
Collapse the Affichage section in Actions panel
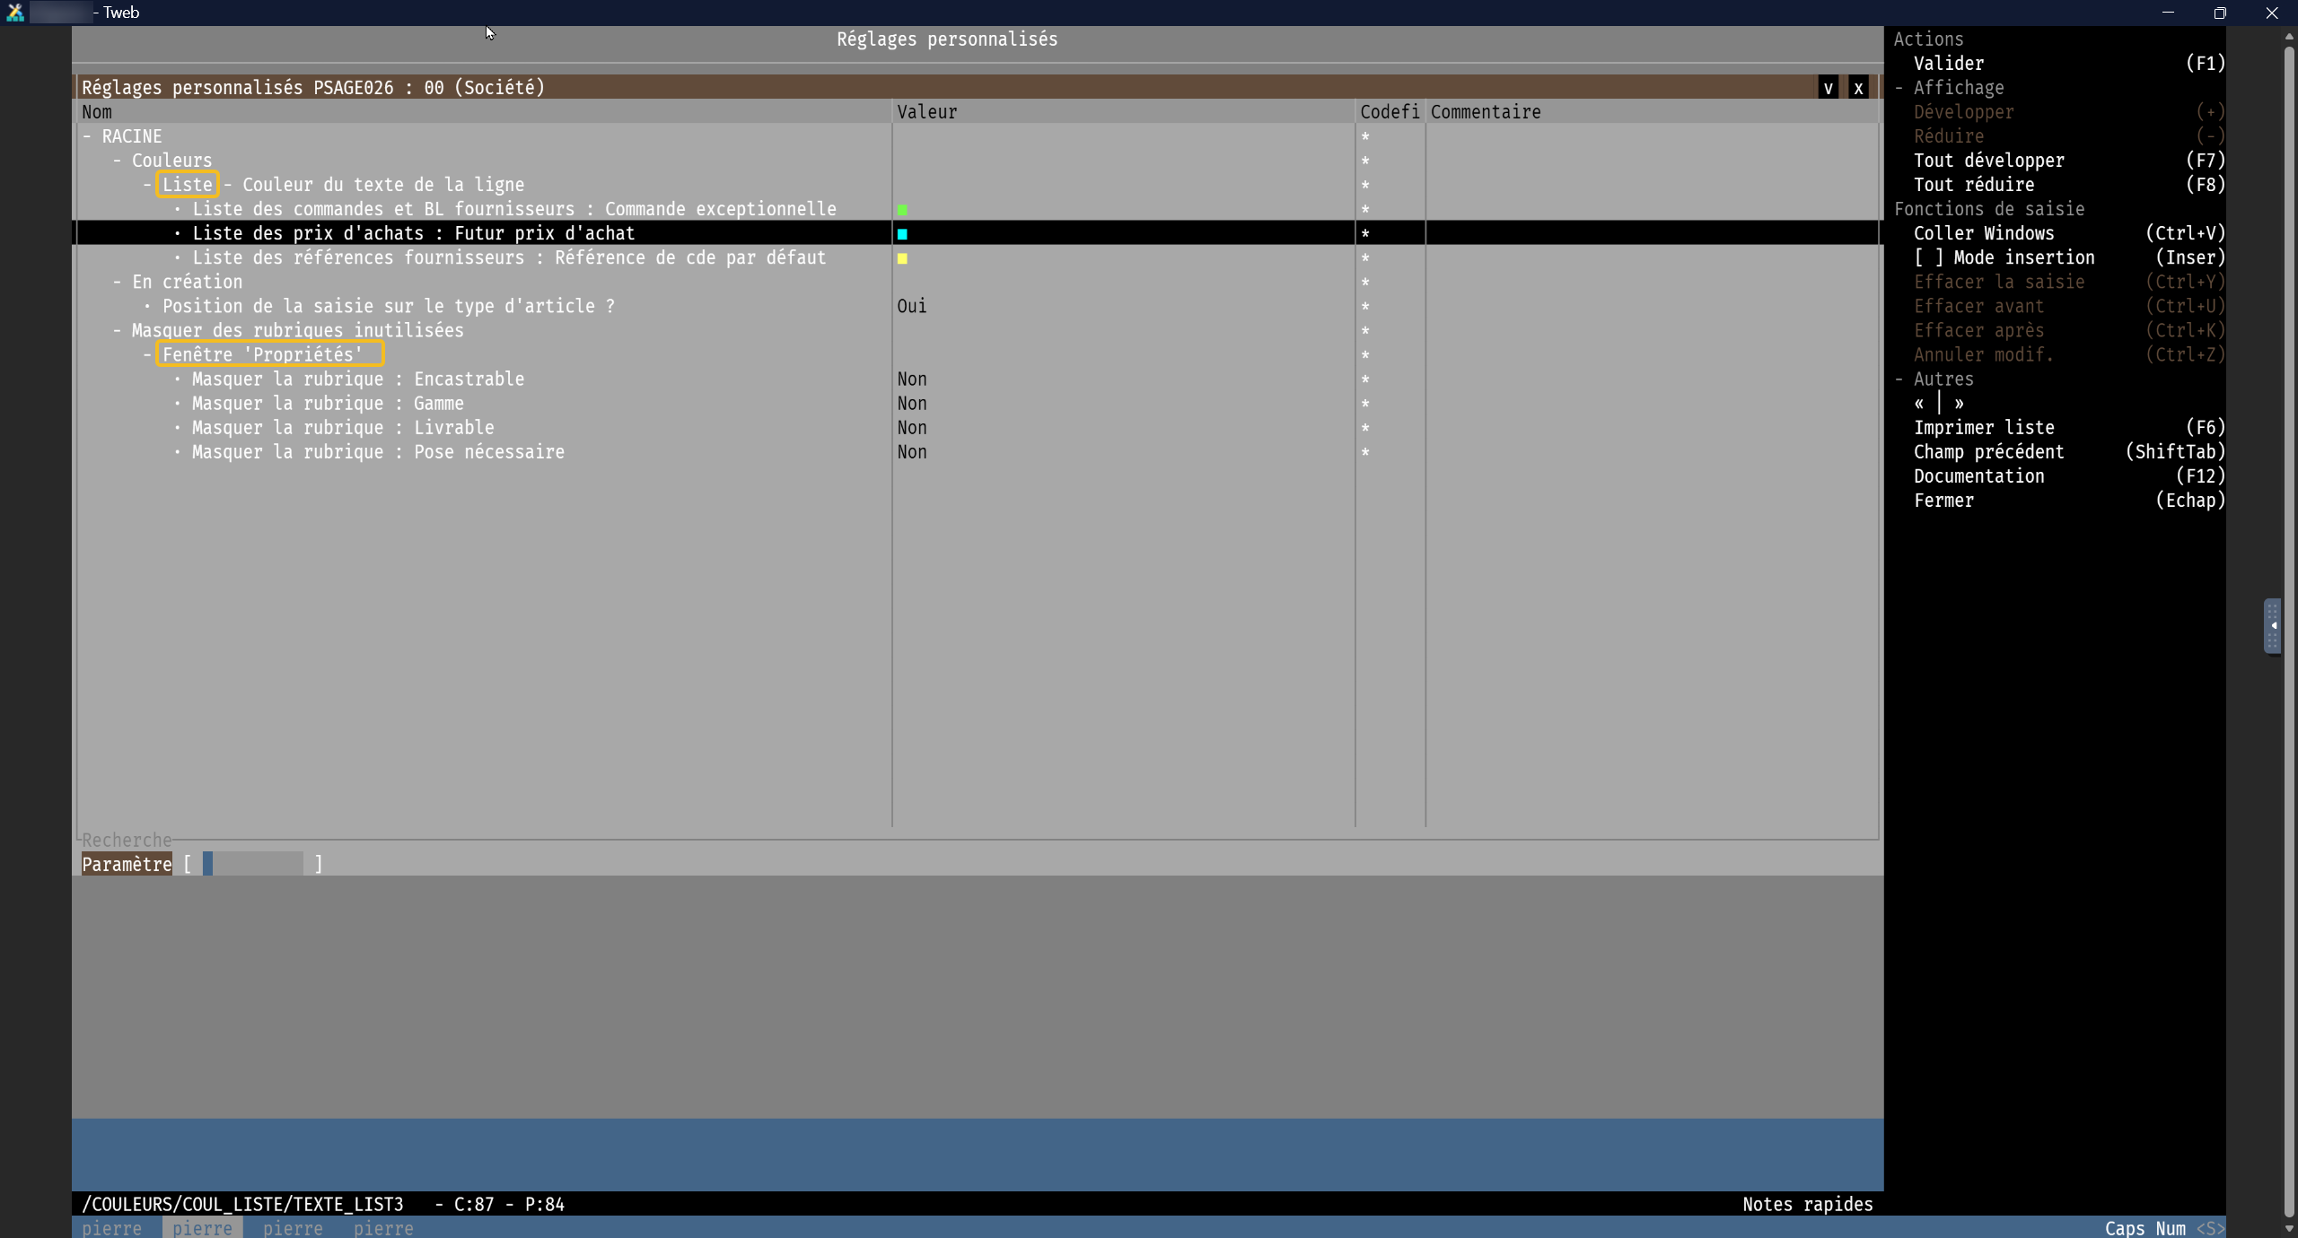pos(1899,88)
